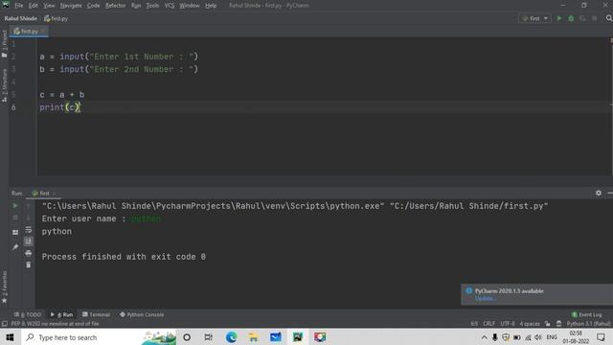Toggle tool window quick access icon bottom-left

[5, 324]
